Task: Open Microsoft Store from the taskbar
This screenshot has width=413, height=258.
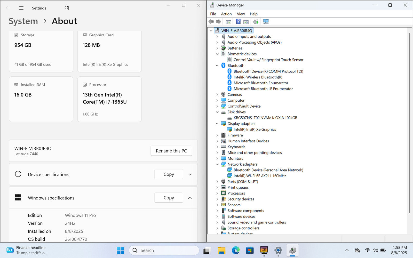Action: (x=250, y=250)
